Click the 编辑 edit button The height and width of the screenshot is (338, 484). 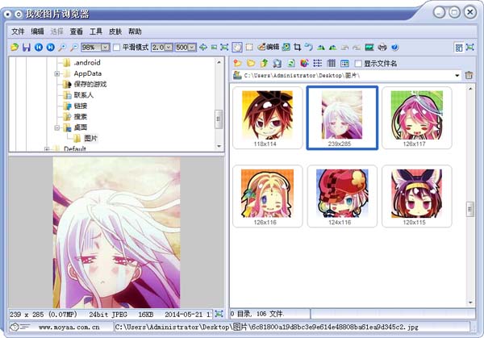269,48
